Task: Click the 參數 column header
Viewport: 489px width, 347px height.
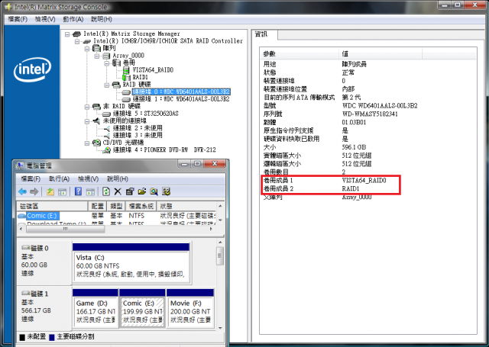Action: [x=300, y=54]
